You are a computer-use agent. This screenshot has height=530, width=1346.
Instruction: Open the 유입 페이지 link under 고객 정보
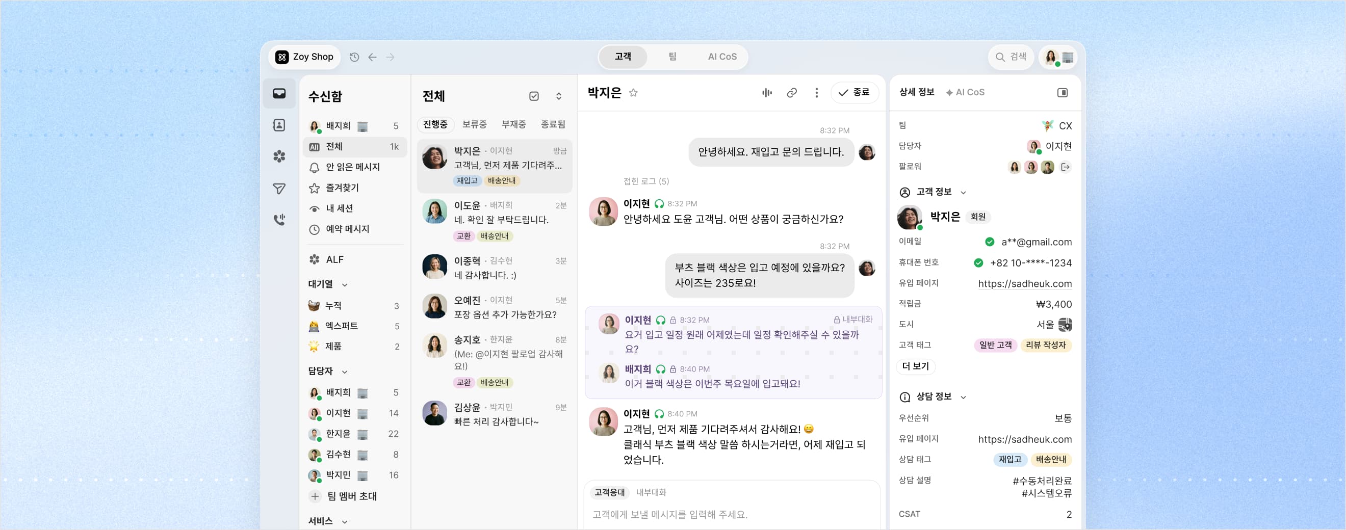(1025, 283)
